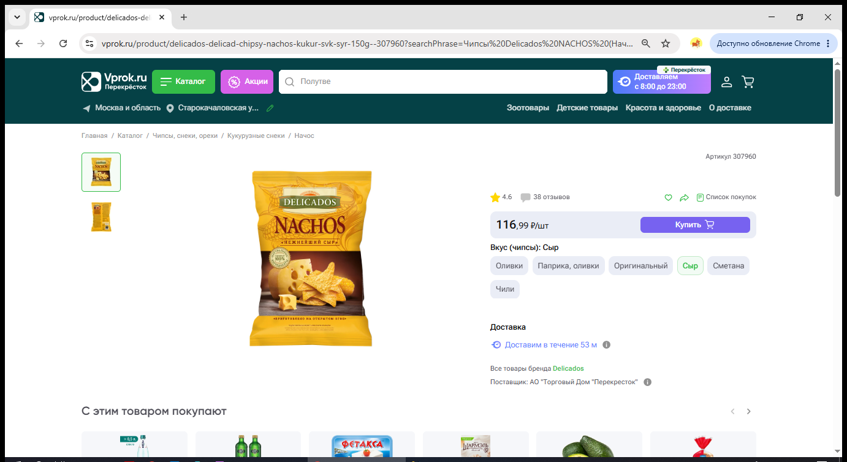Screen dimensions: 847x462
Task: Click the yellow rating star icon
Action: coord(495,197)
